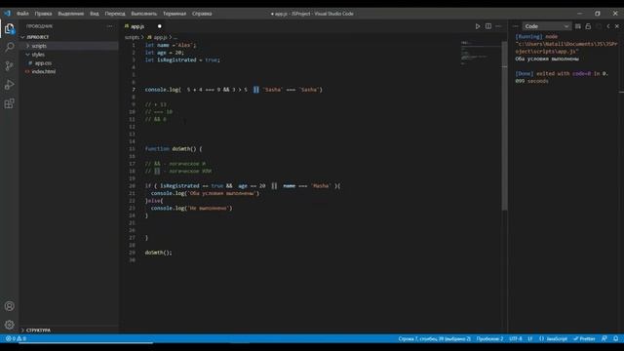Collapse the styles folder
Image resolution: width=624 pixels, height=351 pixels.
coord(38,55)
